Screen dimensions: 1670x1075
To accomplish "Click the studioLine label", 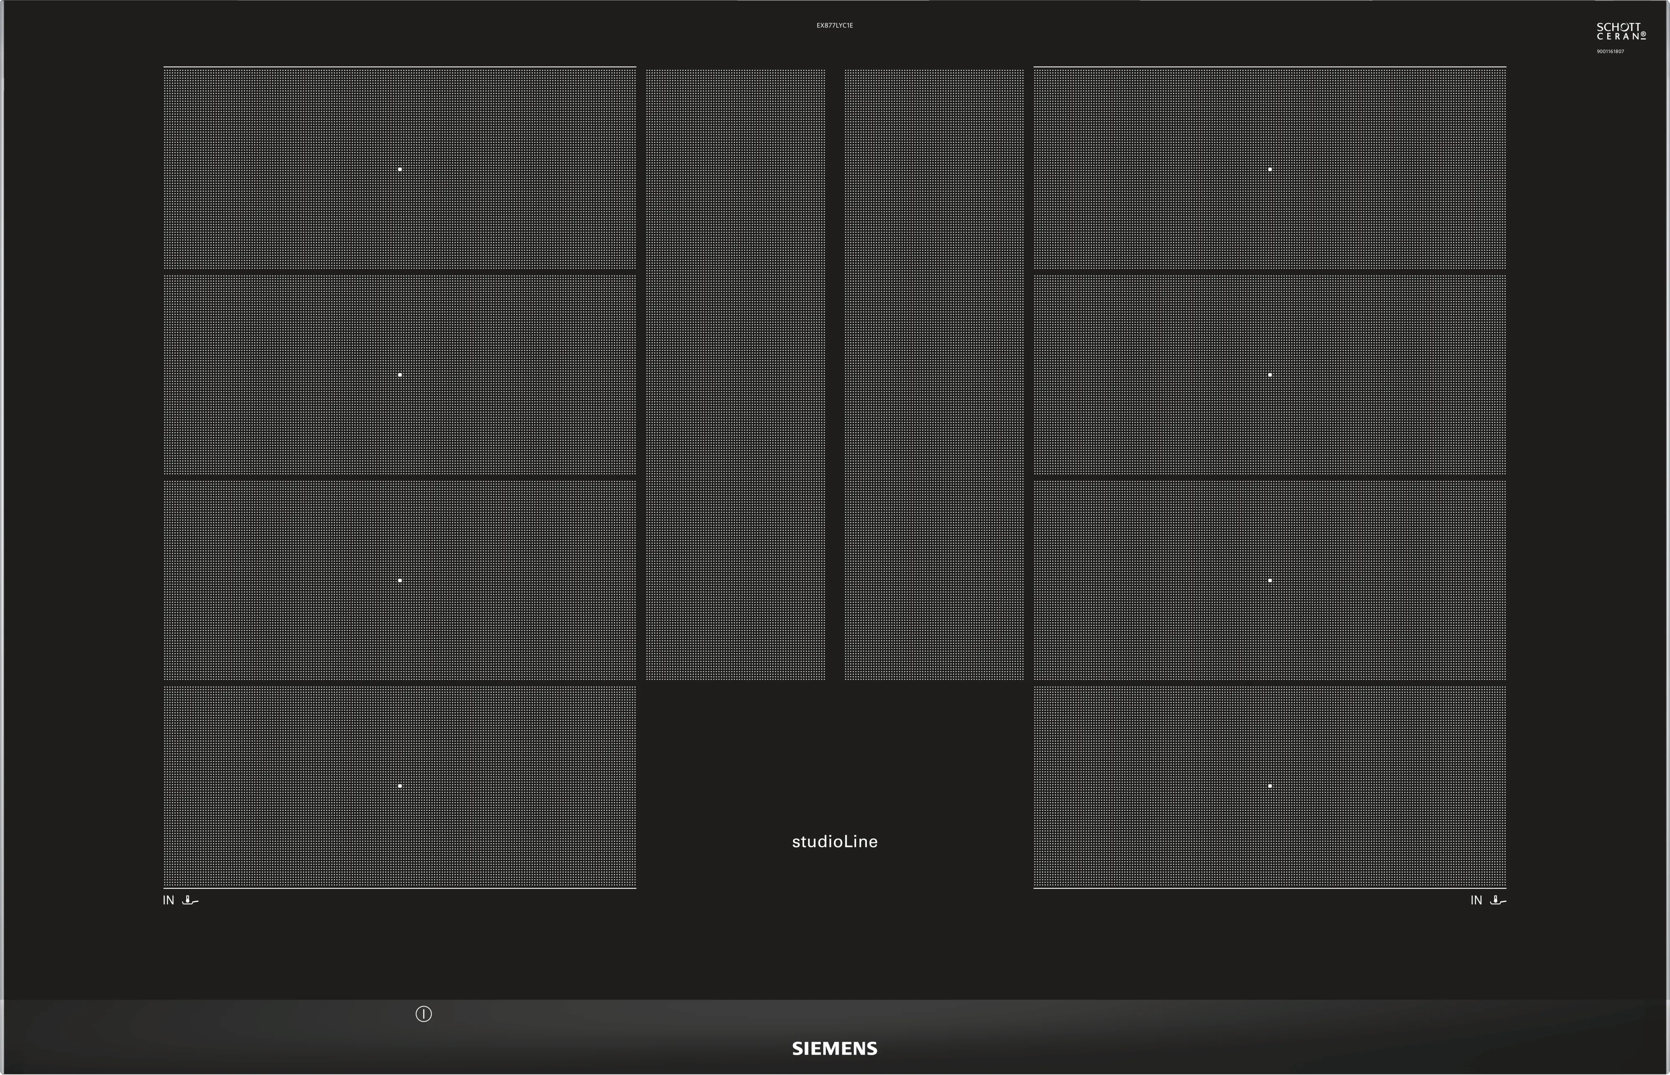I will [x=835, y=842].
